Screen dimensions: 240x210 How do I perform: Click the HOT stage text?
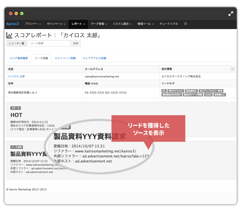pyautogui.click(x=16, y=115)
